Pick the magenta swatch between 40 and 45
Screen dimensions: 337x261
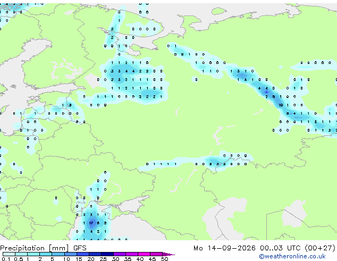click(144, 254)
